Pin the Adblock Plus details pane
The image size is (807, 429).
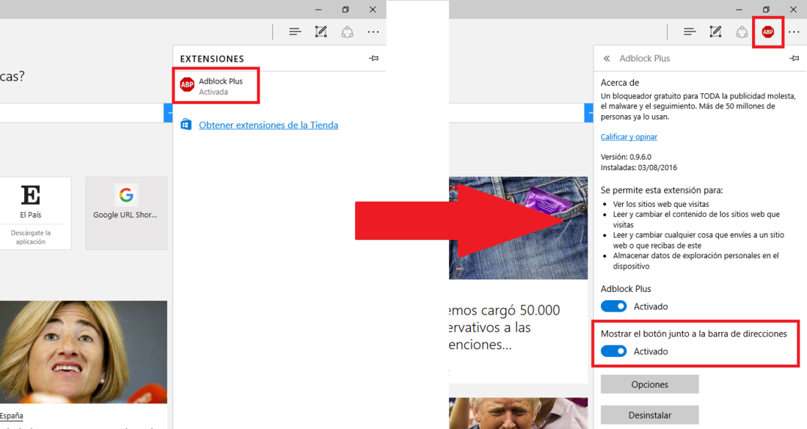pos(794,58)
